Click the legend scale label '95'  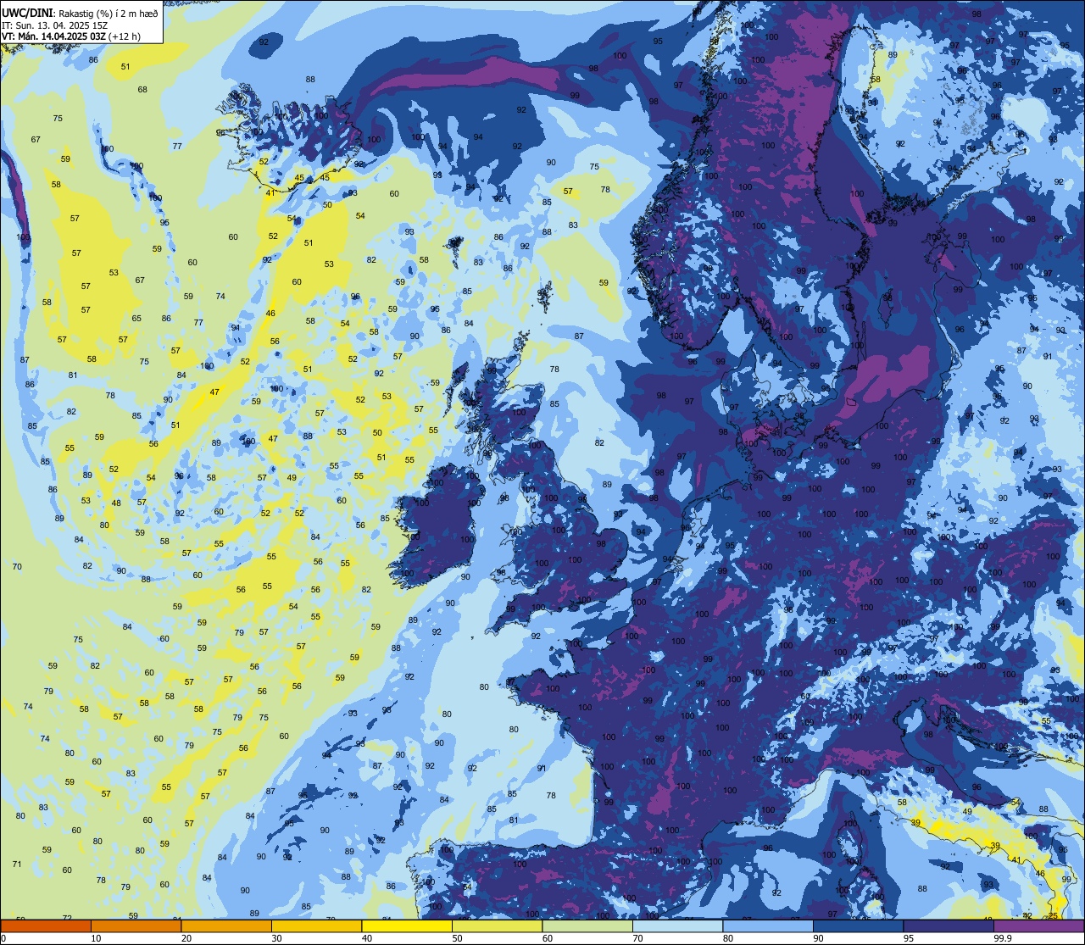(909, 938)
